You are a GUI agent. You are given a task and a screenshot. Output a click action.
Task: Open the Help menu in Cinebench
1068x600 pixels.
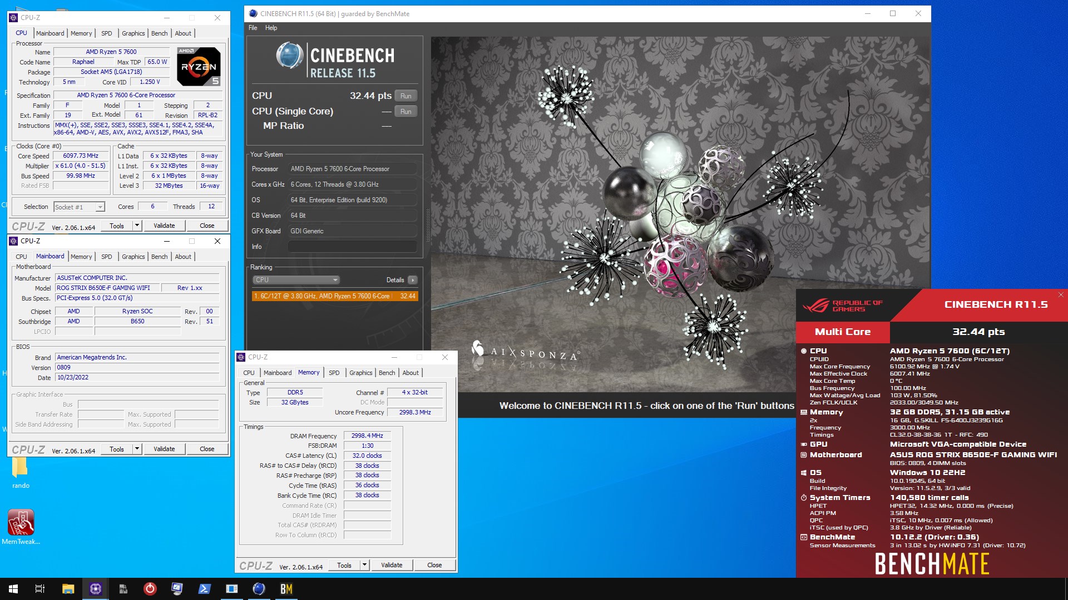tap(271, 28)
